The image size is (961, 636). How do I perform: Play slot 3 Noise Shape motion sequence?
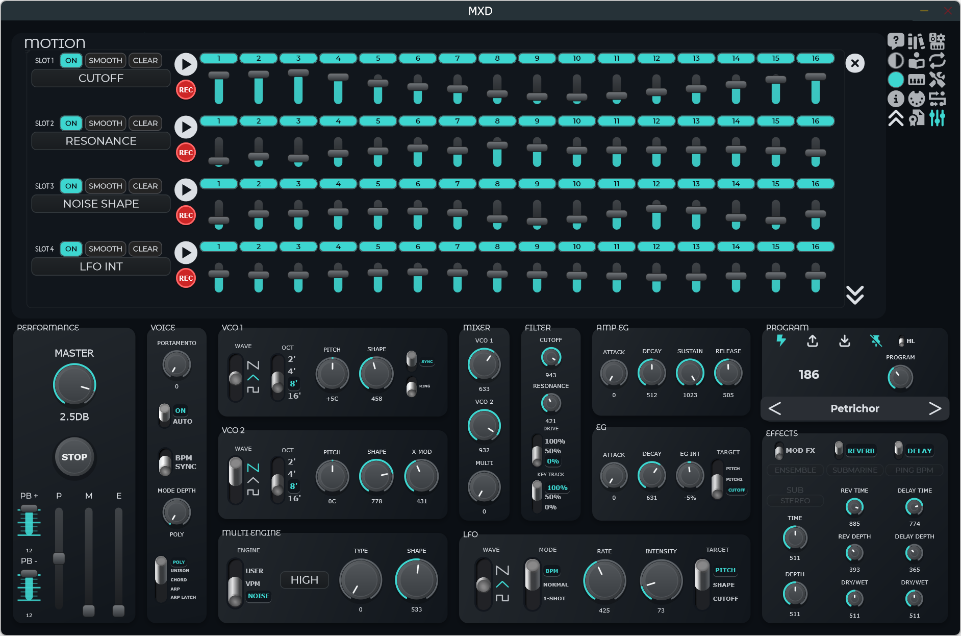point(186,190)
